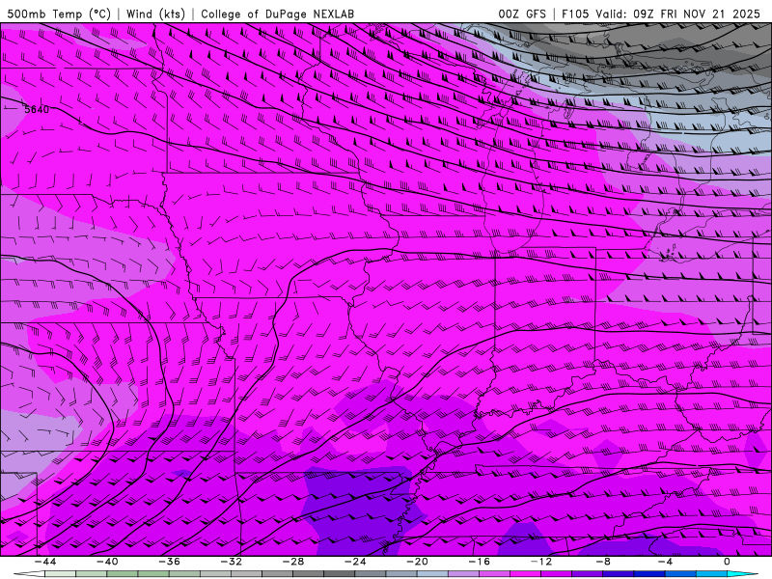Click the "00Z GFS" model run label
The image size is (772, 579).
point(522,14)
